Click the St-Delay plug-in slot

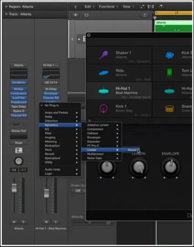click(x=51, y=89)
